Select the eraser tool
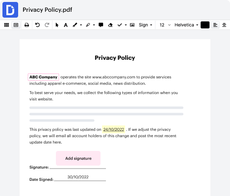 point(110,25)
